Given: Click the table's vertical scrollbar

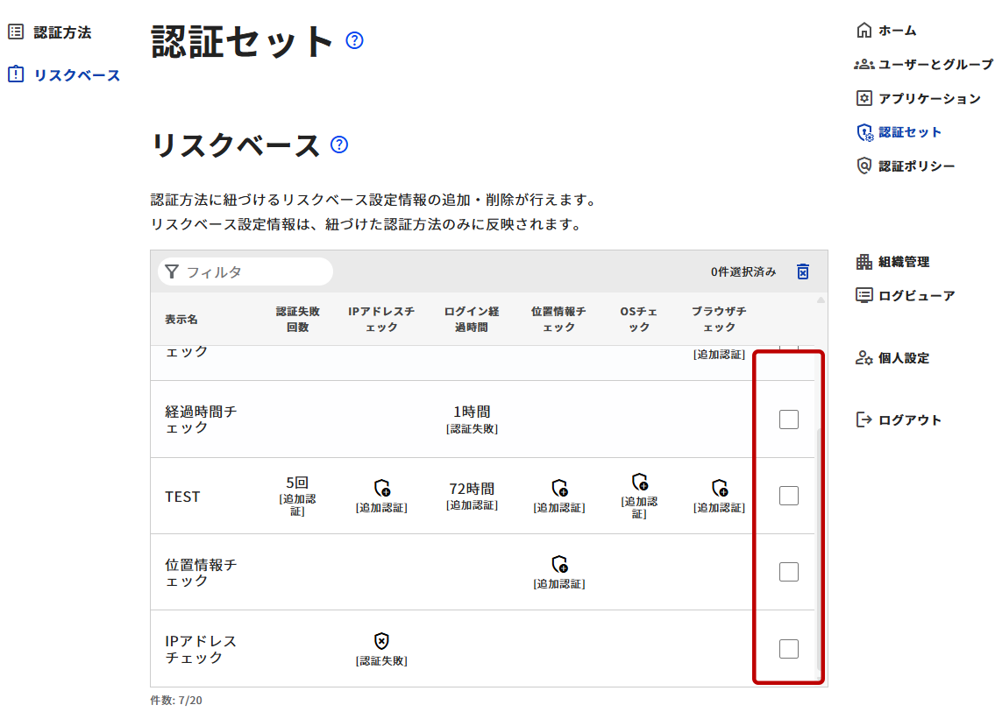Looking at the screenshot, I should coord(820,543).
